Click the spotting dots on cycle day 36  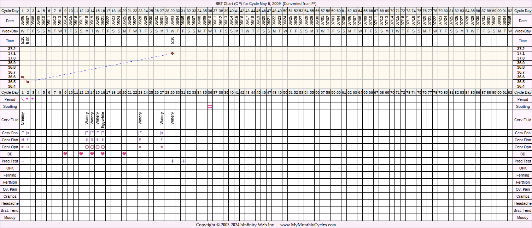[210, 106]
